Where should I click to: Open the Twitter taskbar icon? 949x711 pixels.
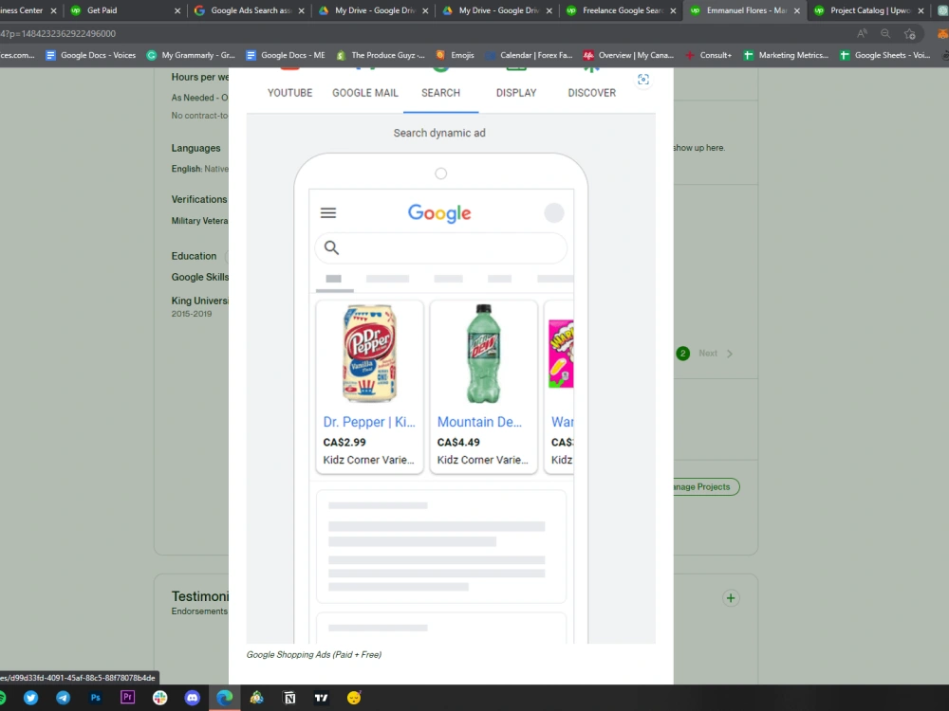coord(31,698)
